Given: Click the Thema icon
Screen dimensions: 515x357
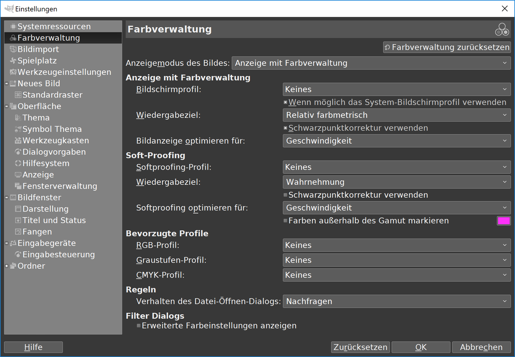Looking at the screenshot, I should [18, 118].
